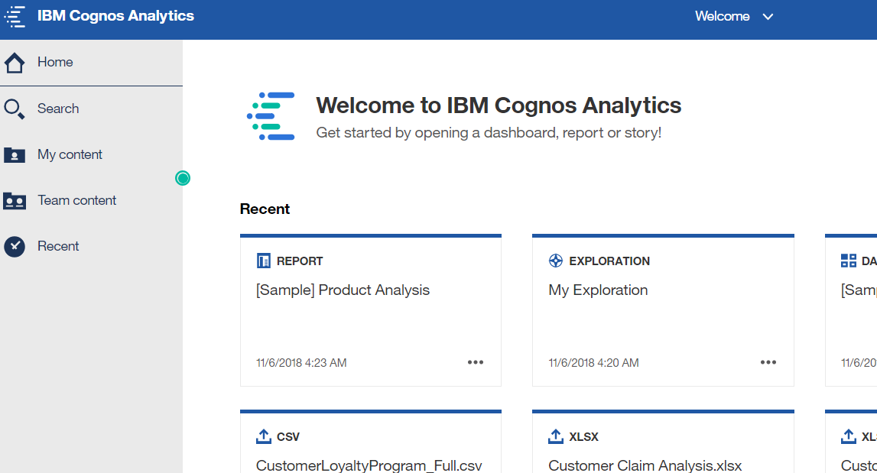Click the CSV type label
The image size is (877, 473).
(x=288, y=436)
